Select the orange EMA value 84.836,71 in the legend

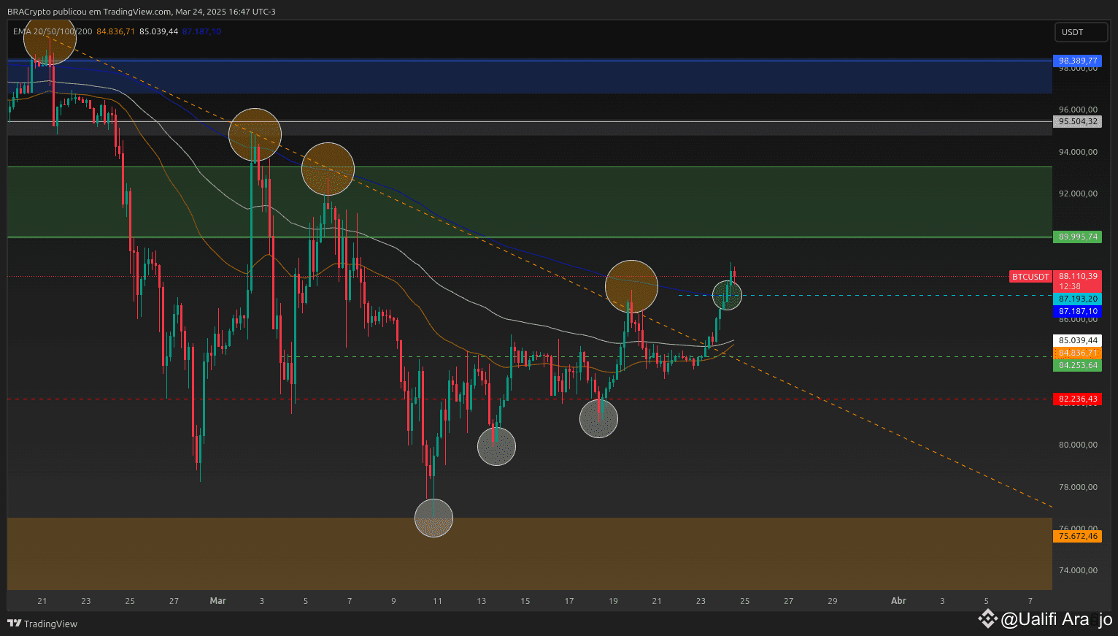(117, 31)
